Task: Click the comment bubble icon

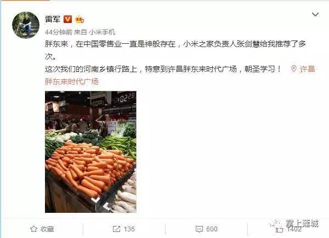Action: 199,229
